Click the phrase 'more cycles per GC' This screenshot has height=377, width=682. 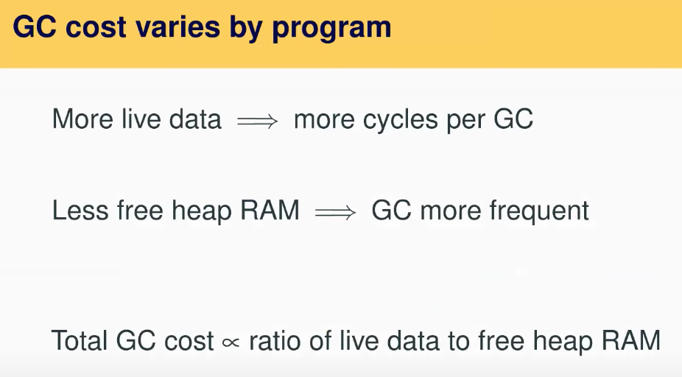pyautogui.click(x=413, y=120)
